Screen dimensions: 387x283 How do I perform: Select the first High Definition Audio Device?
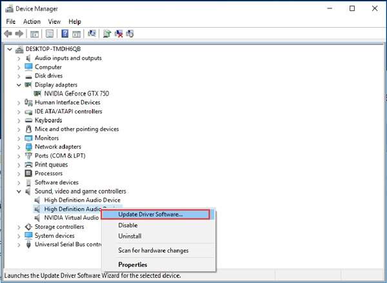coord(82,200)
